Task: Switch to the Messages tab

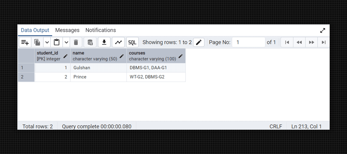Action: [x=67, y=30]
